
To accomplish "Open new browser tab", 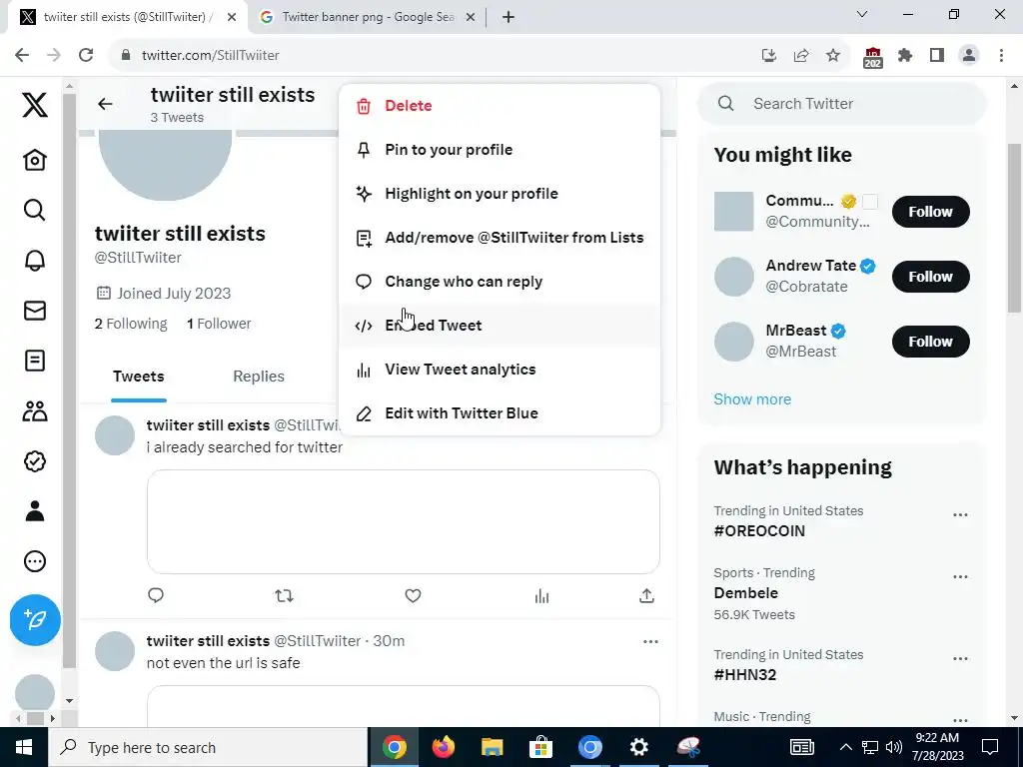I will click(509, 17).
